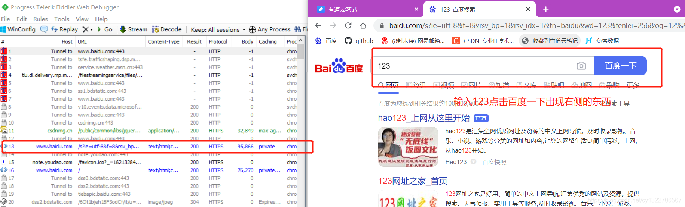The image size is (685, 207).
Task: Open the hao123_上网从这里开始 result link
Action: tap(424, 118)
